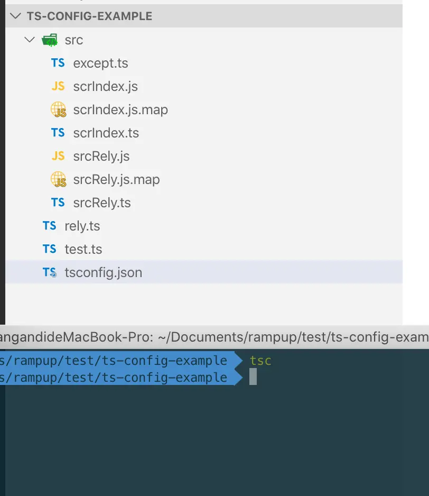Click the terminal window title bar
Viewport: 429px width, 496px height.
click(x=215, y=337)
